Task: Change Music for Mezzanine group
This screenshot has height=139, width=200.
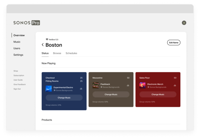Action: coord(111,95)
